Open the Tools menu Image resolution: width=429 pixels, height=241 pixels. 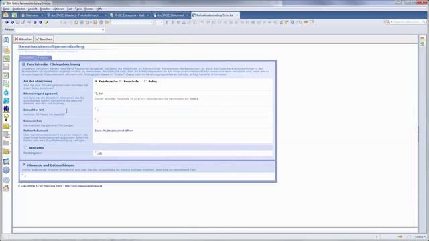pyautogui.click(x=78, y=9)
